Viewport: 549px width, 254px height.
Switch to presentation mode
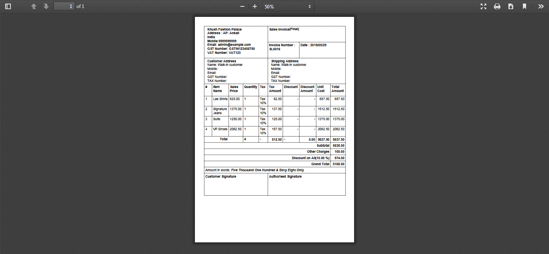tap(483, 6)
